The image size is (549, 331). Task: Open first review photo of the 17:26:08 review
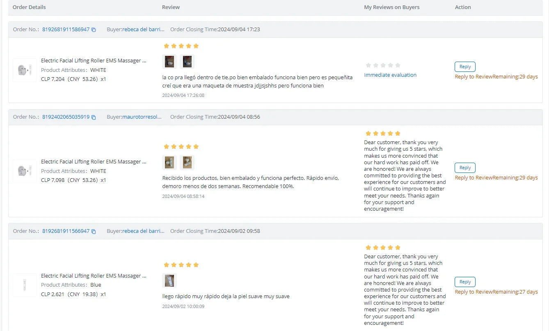coord(169,62)
